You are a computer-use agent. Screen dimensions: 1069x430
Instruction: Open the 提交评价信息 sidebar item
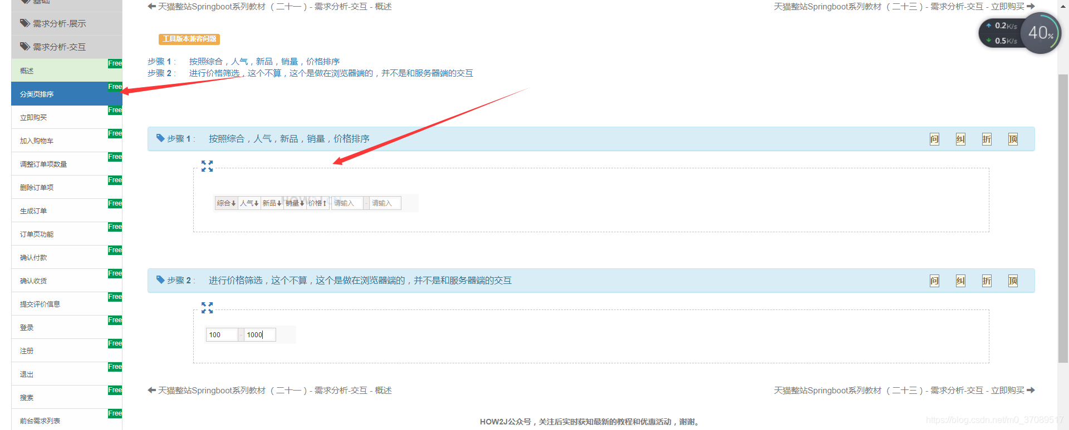(67, 304)
